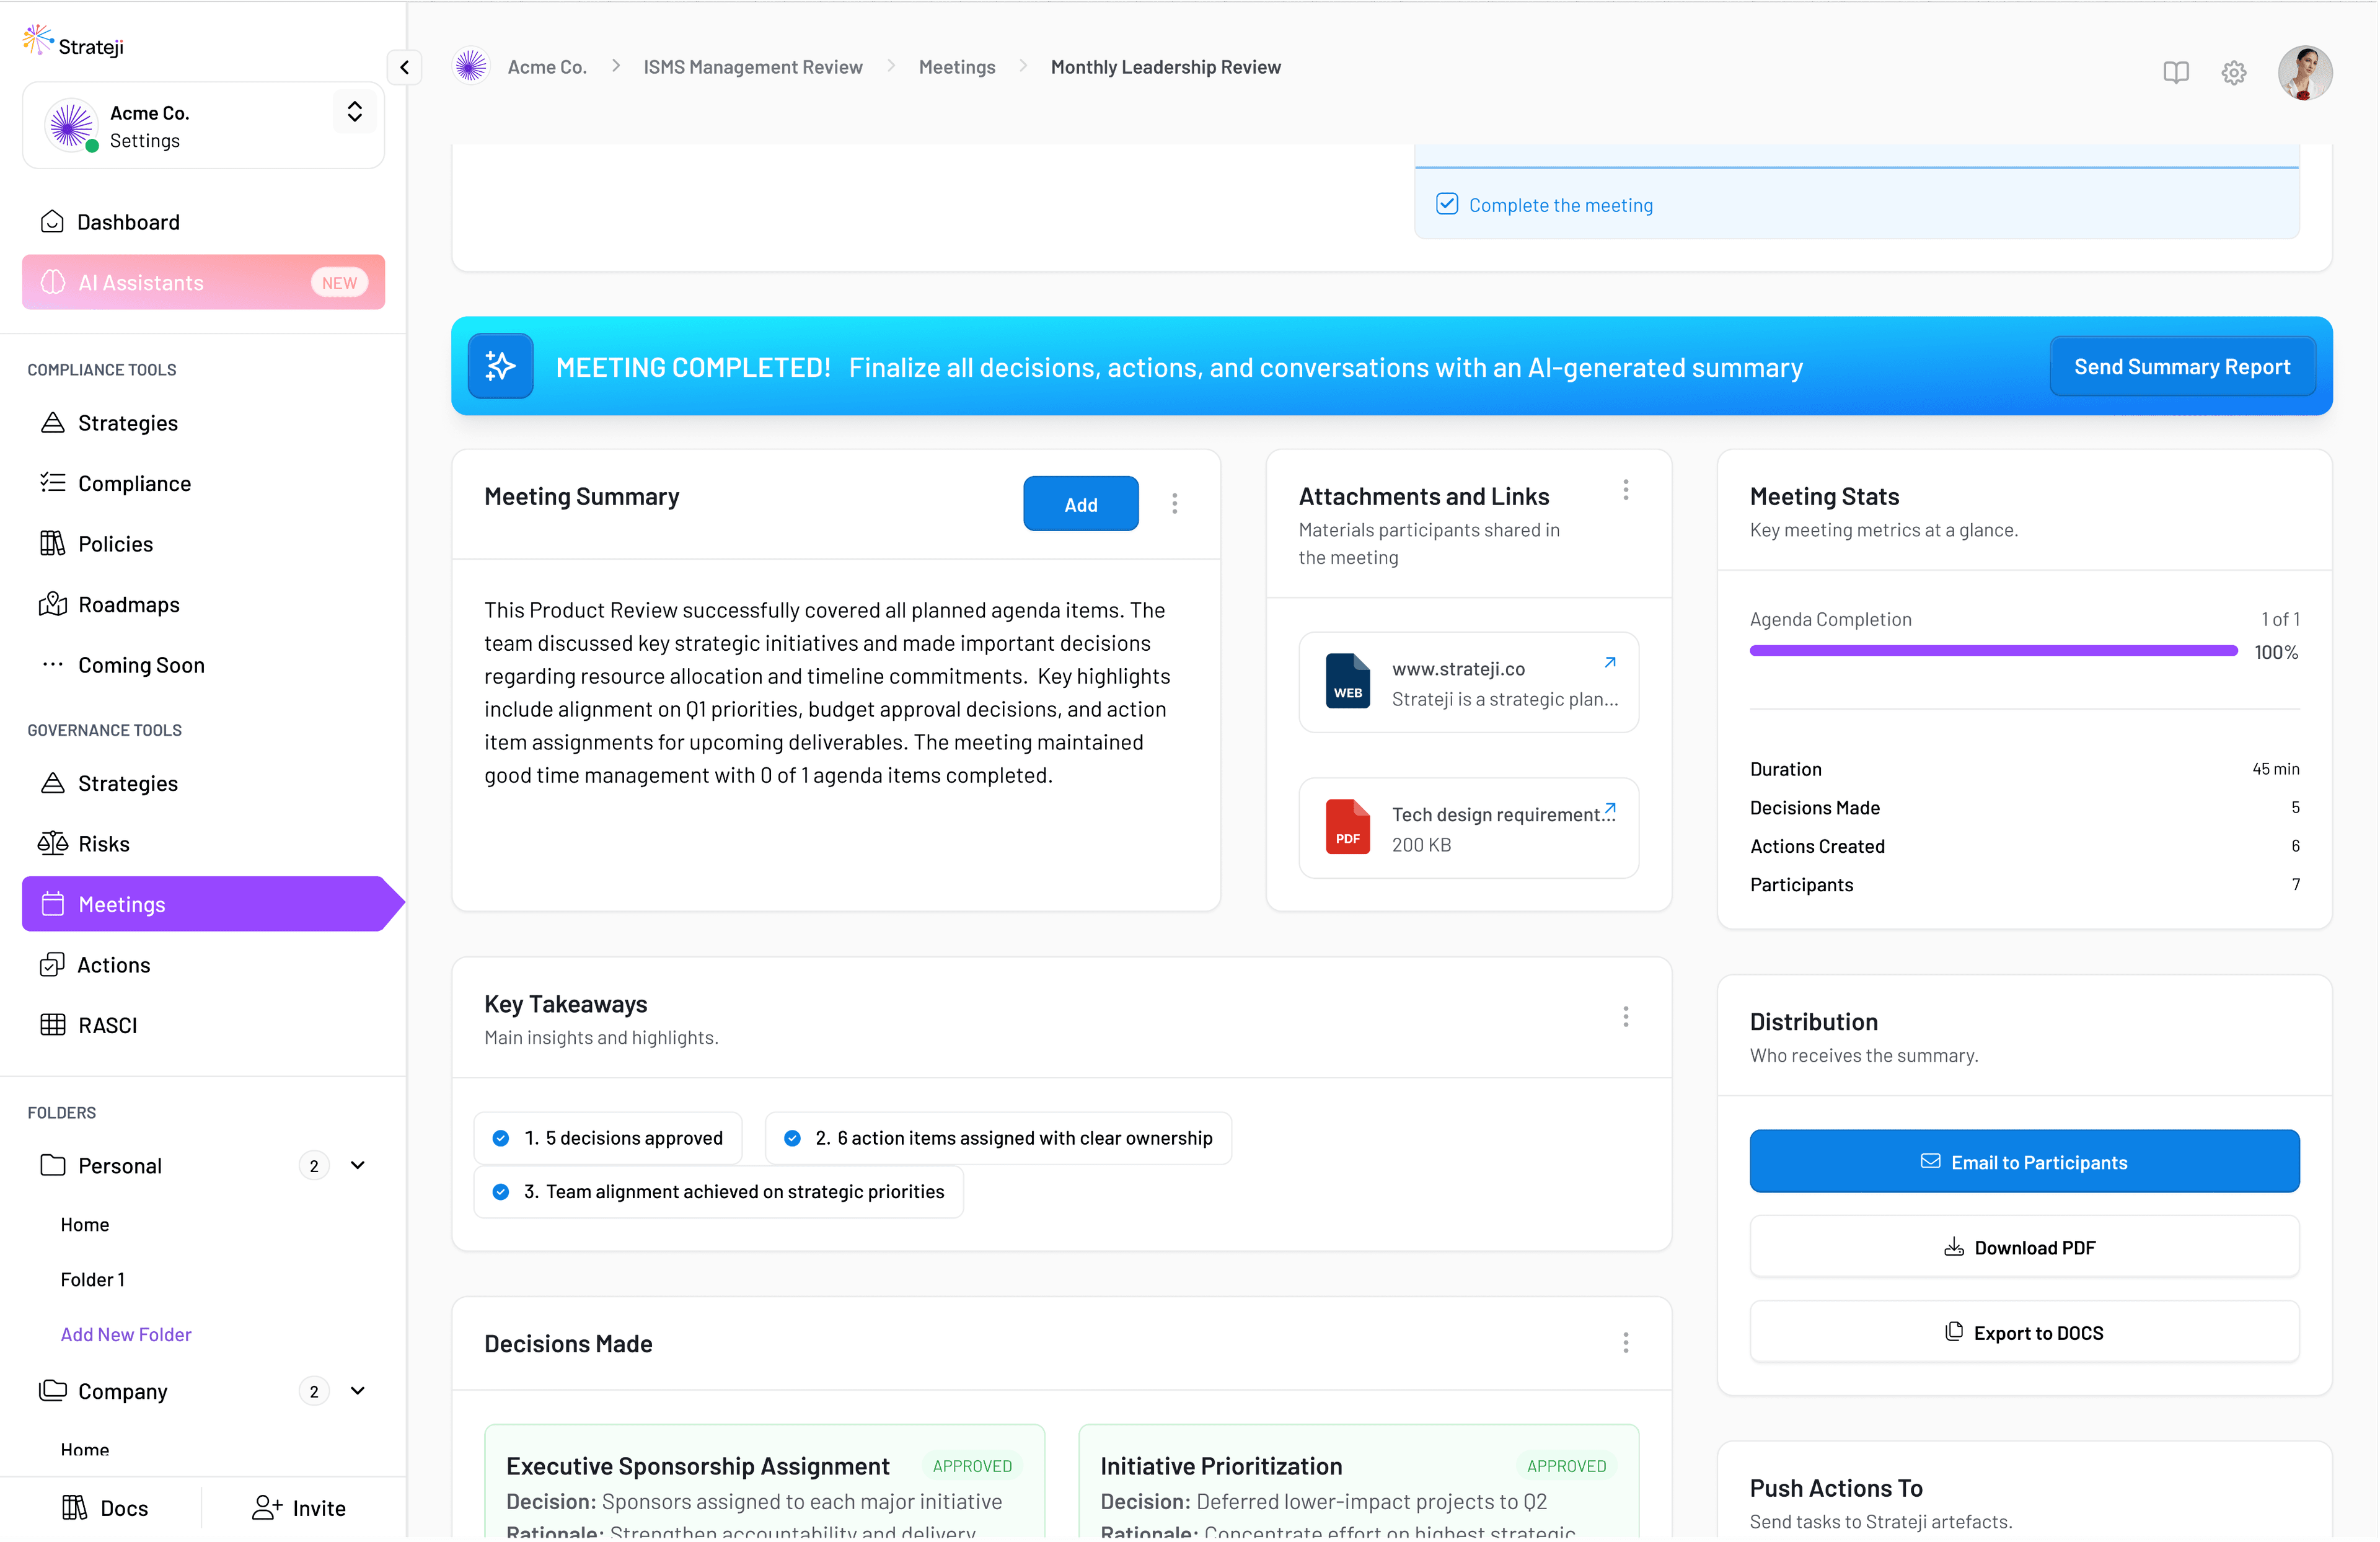
Task: Expand the Personal folder
Action: click(358, 1165)
